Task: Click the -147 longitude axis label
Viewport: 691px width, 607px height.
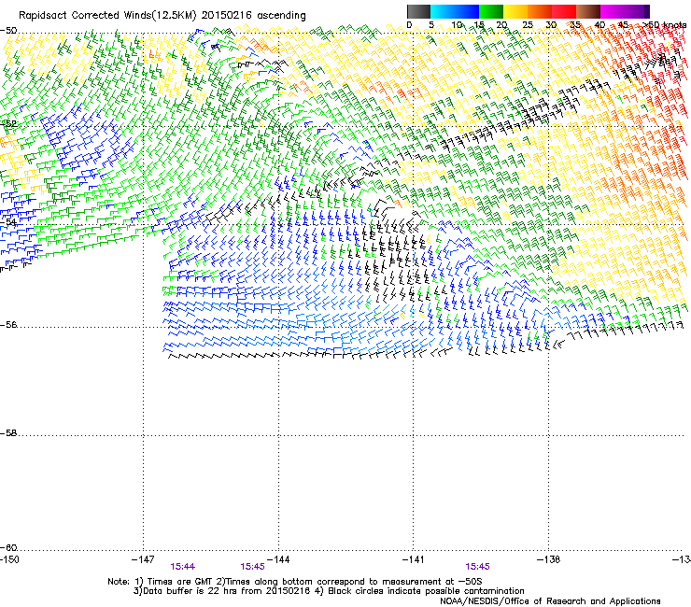Action: point(143,559)
